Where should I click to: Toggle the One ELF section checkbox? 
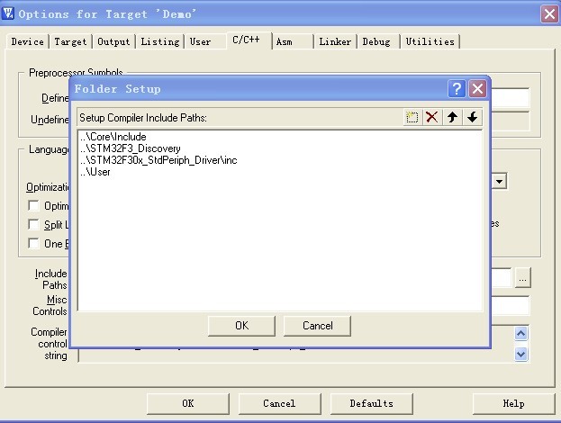pos(34,244)
